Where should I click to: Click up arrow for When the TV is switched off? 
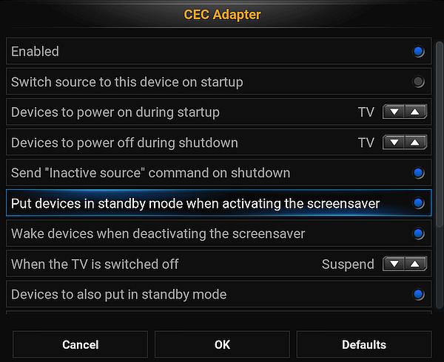point(415,264)
